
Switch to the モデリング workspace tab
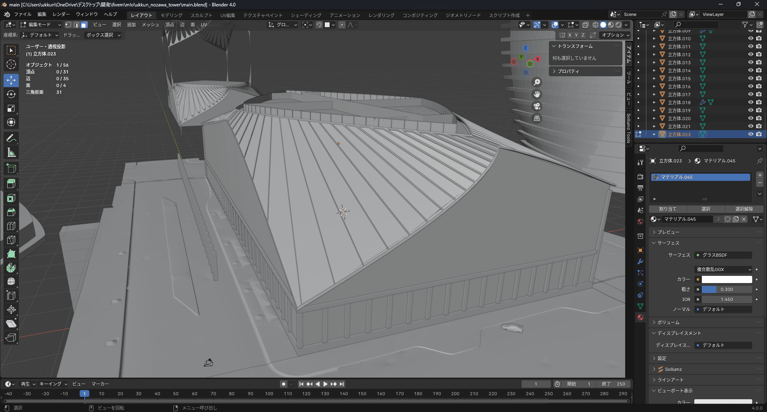click(172, 15)
